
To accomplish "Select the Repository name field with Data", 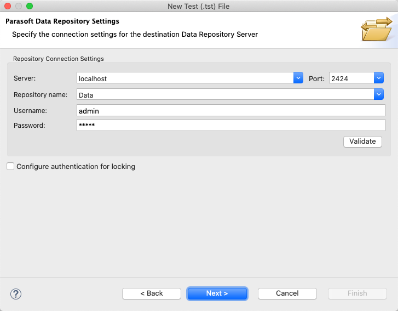I will coord(225,94).
